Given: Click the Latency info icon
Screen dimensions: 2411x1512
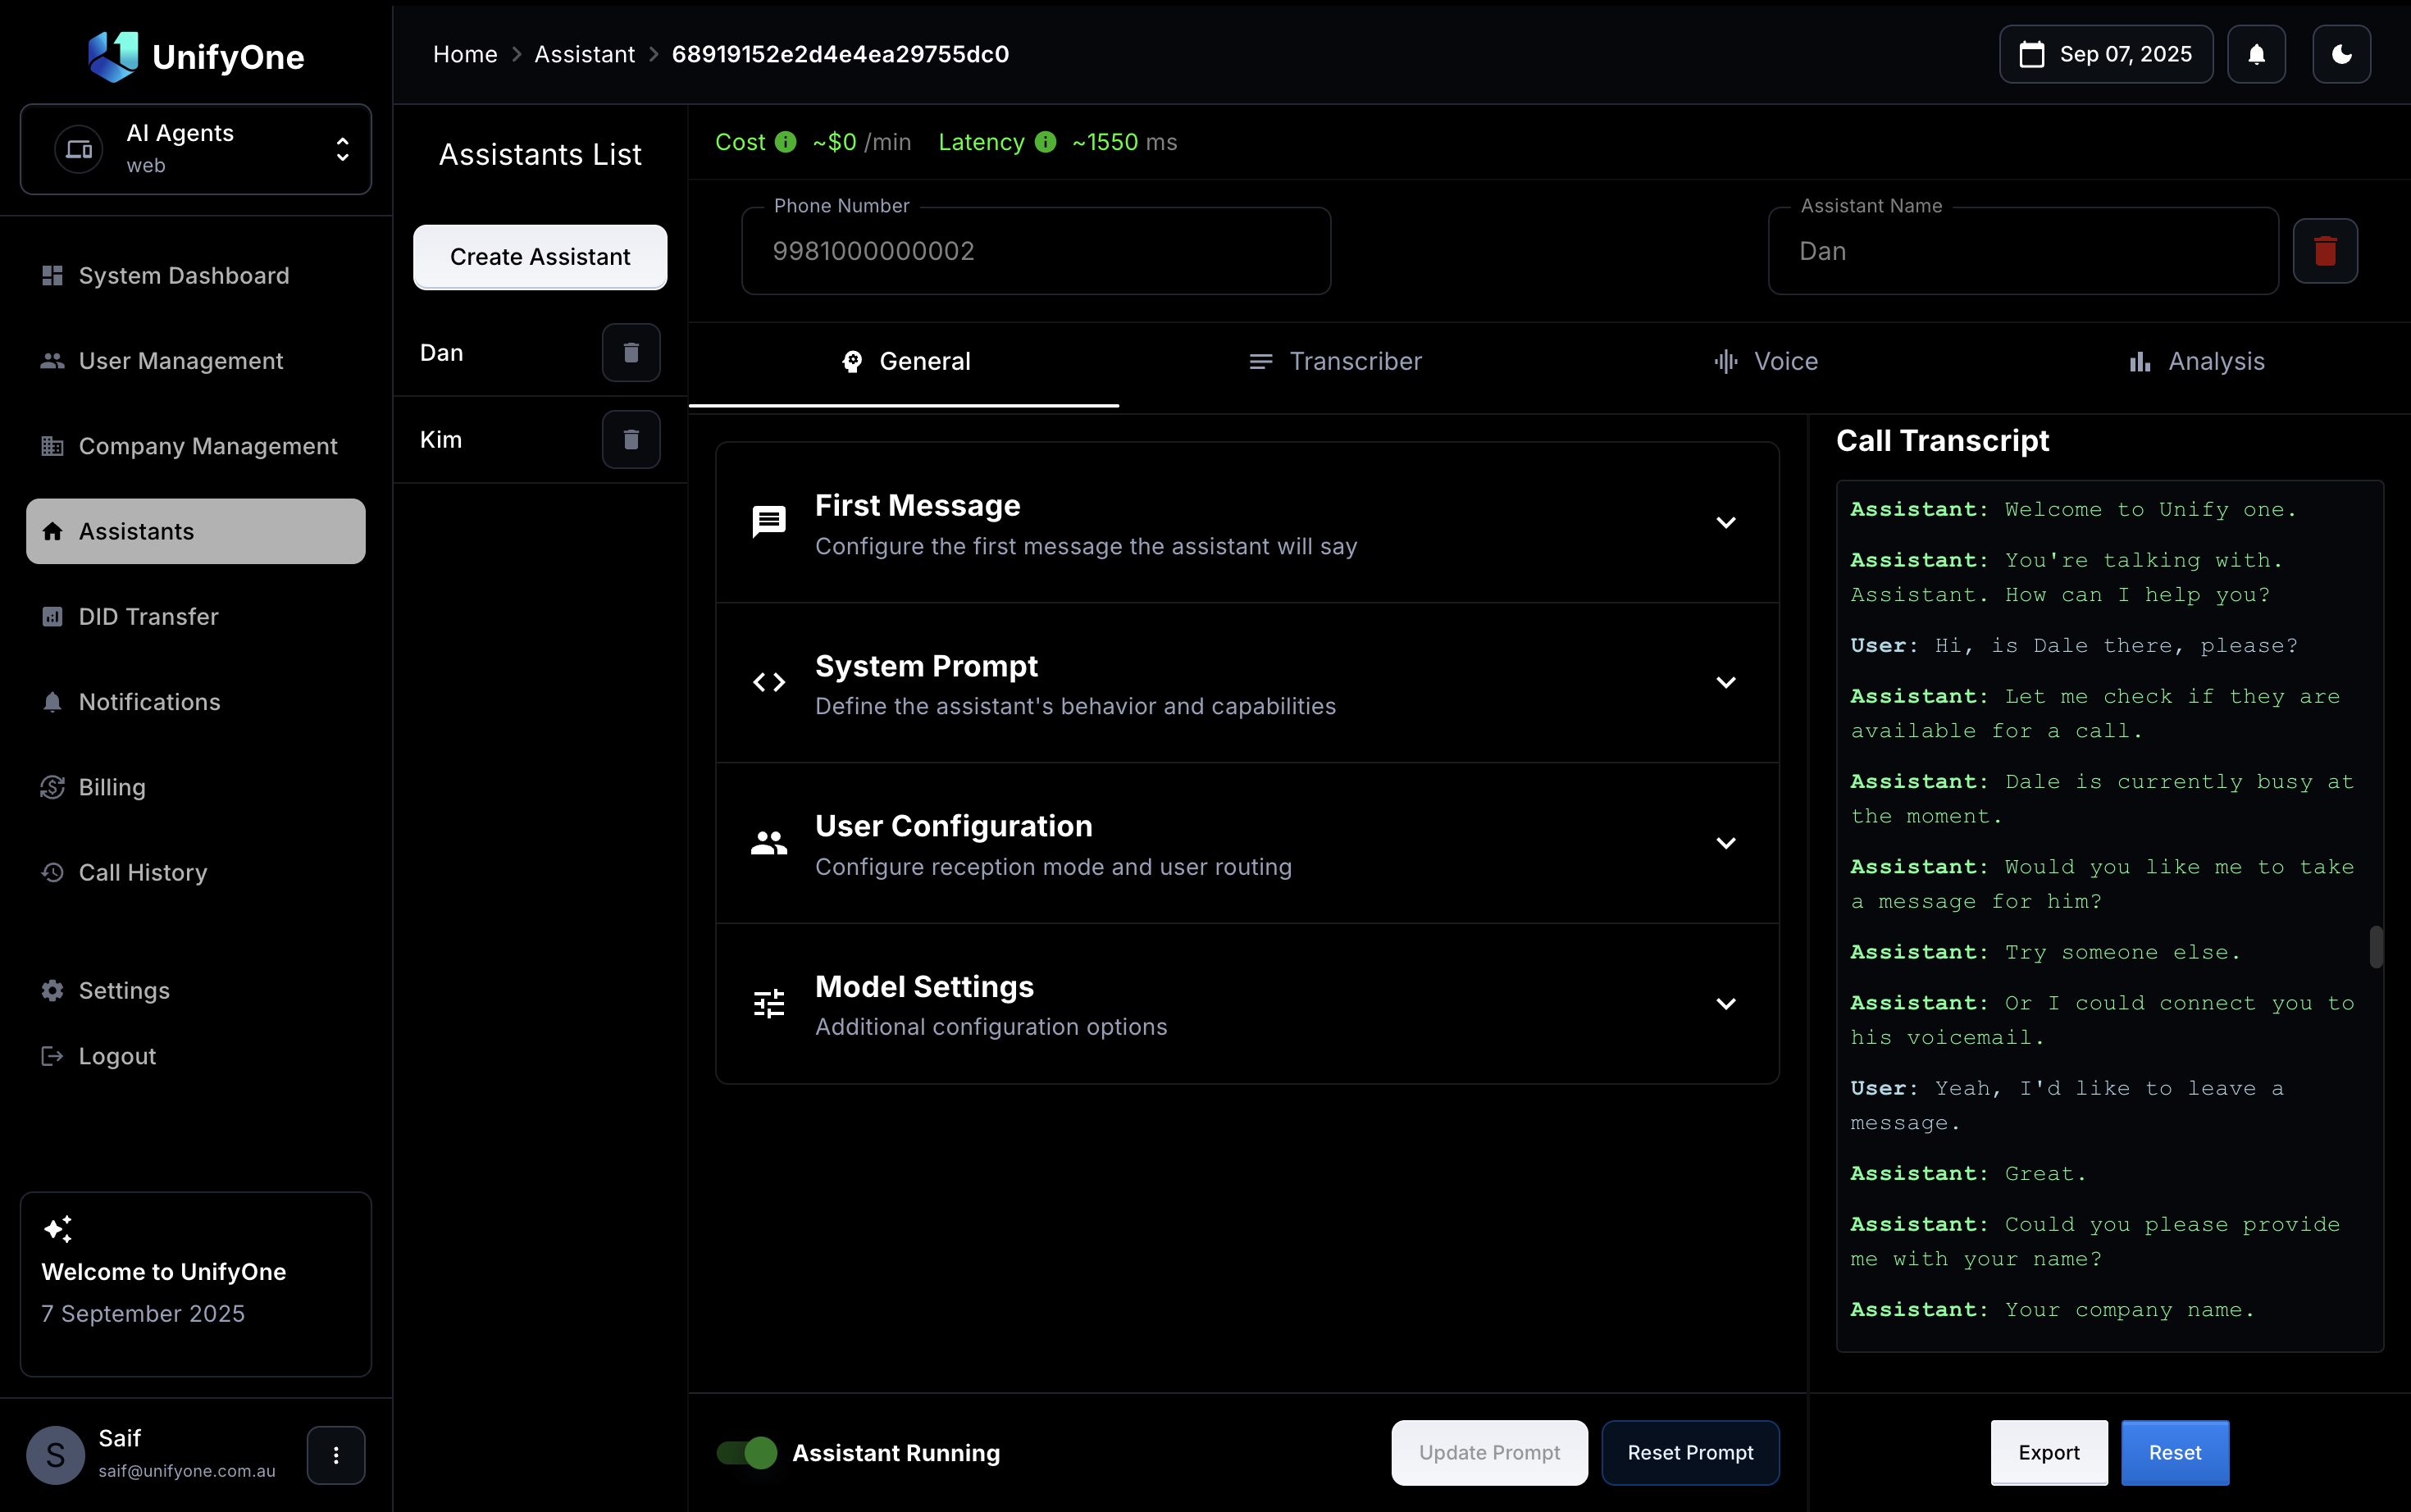Looking at the screenshot, I should pyautogui.click(x=1045, y=142).
